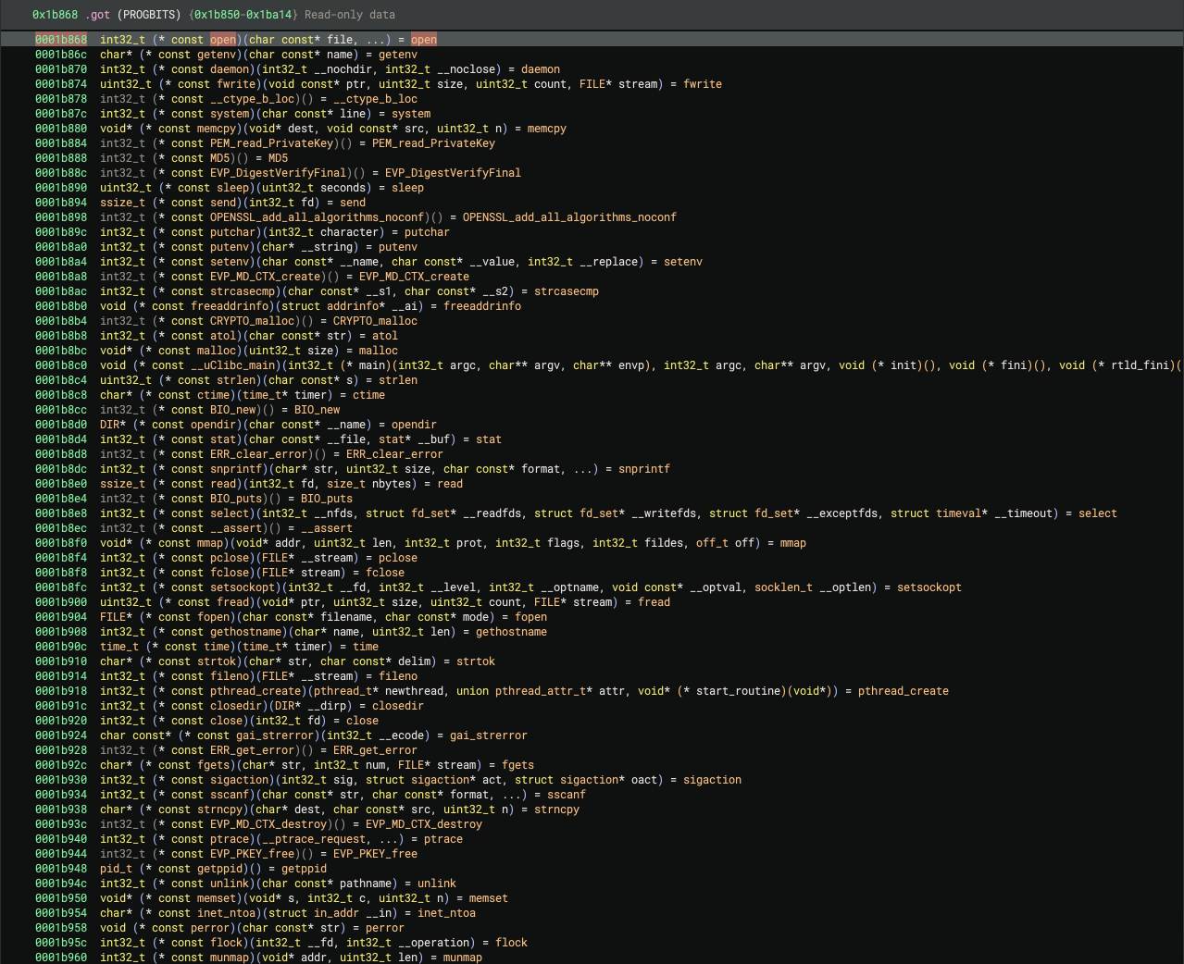Open OPENSSL_add_all_algorithms_noconf reference
This screenshot has height=964, width=1184.
point(569,217)
